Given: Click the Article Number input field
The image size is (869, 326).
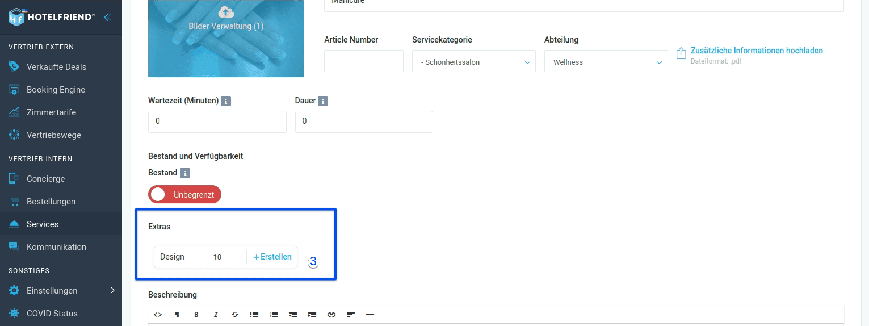Looking at the screenshot, I should [364, 61].
